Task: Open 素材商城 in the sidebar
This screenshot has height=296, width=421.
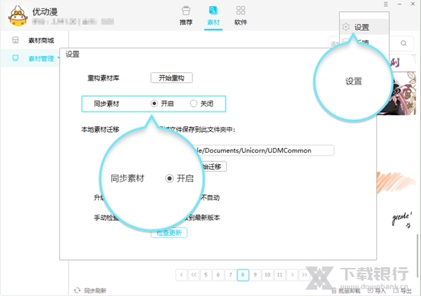Action: tap(33, 41)
